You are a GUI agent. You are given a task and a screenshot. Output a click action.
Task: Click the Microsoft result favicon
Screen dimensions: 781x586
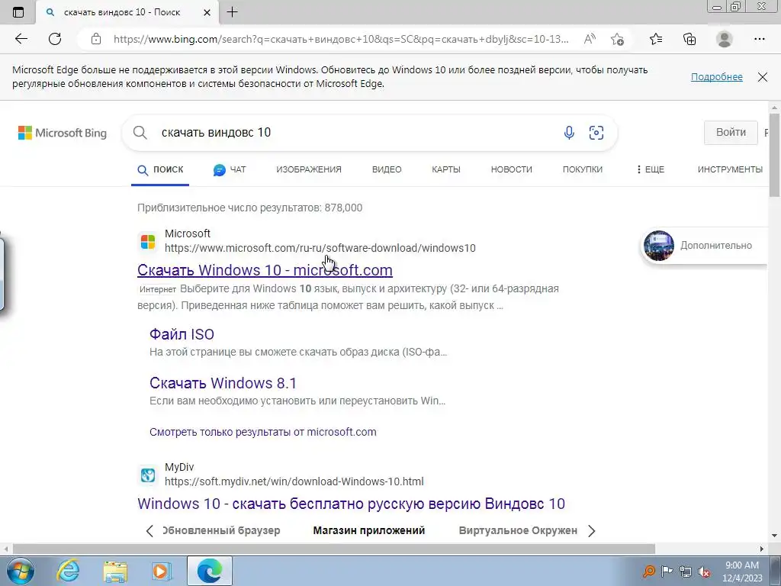(148, 241)
